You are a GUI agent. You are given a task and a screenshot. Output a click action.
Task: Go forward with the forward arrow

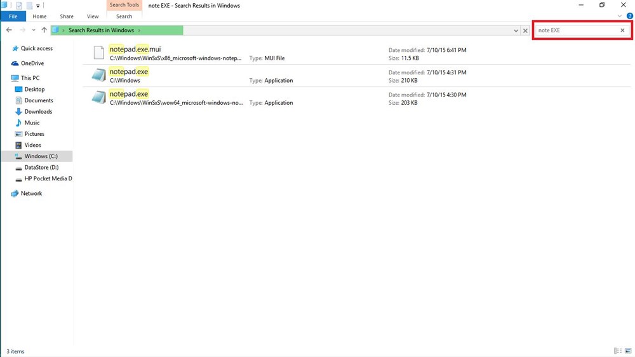22,30
